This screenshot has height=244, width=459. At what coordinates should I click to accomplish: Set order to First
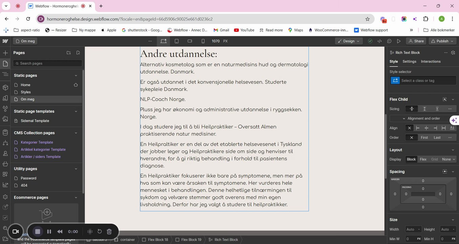point(424,138)
